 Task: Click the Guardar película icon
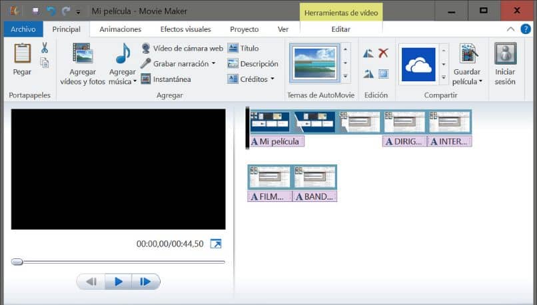click(x=468, y=53)
